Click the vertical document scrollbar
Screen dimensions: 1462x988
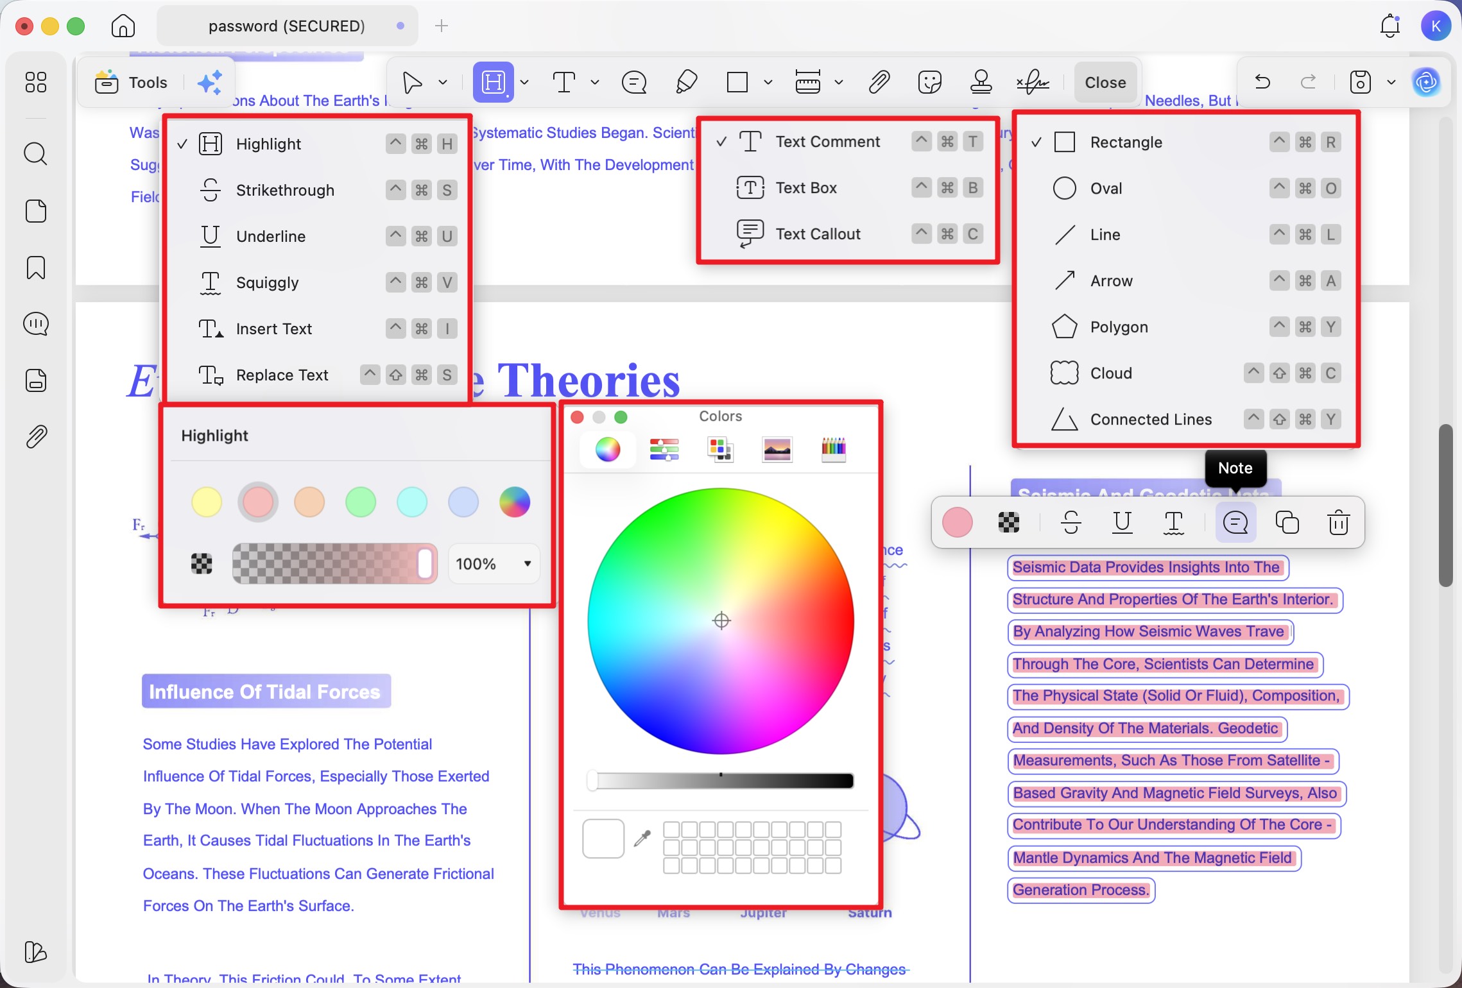(1445, 505)
